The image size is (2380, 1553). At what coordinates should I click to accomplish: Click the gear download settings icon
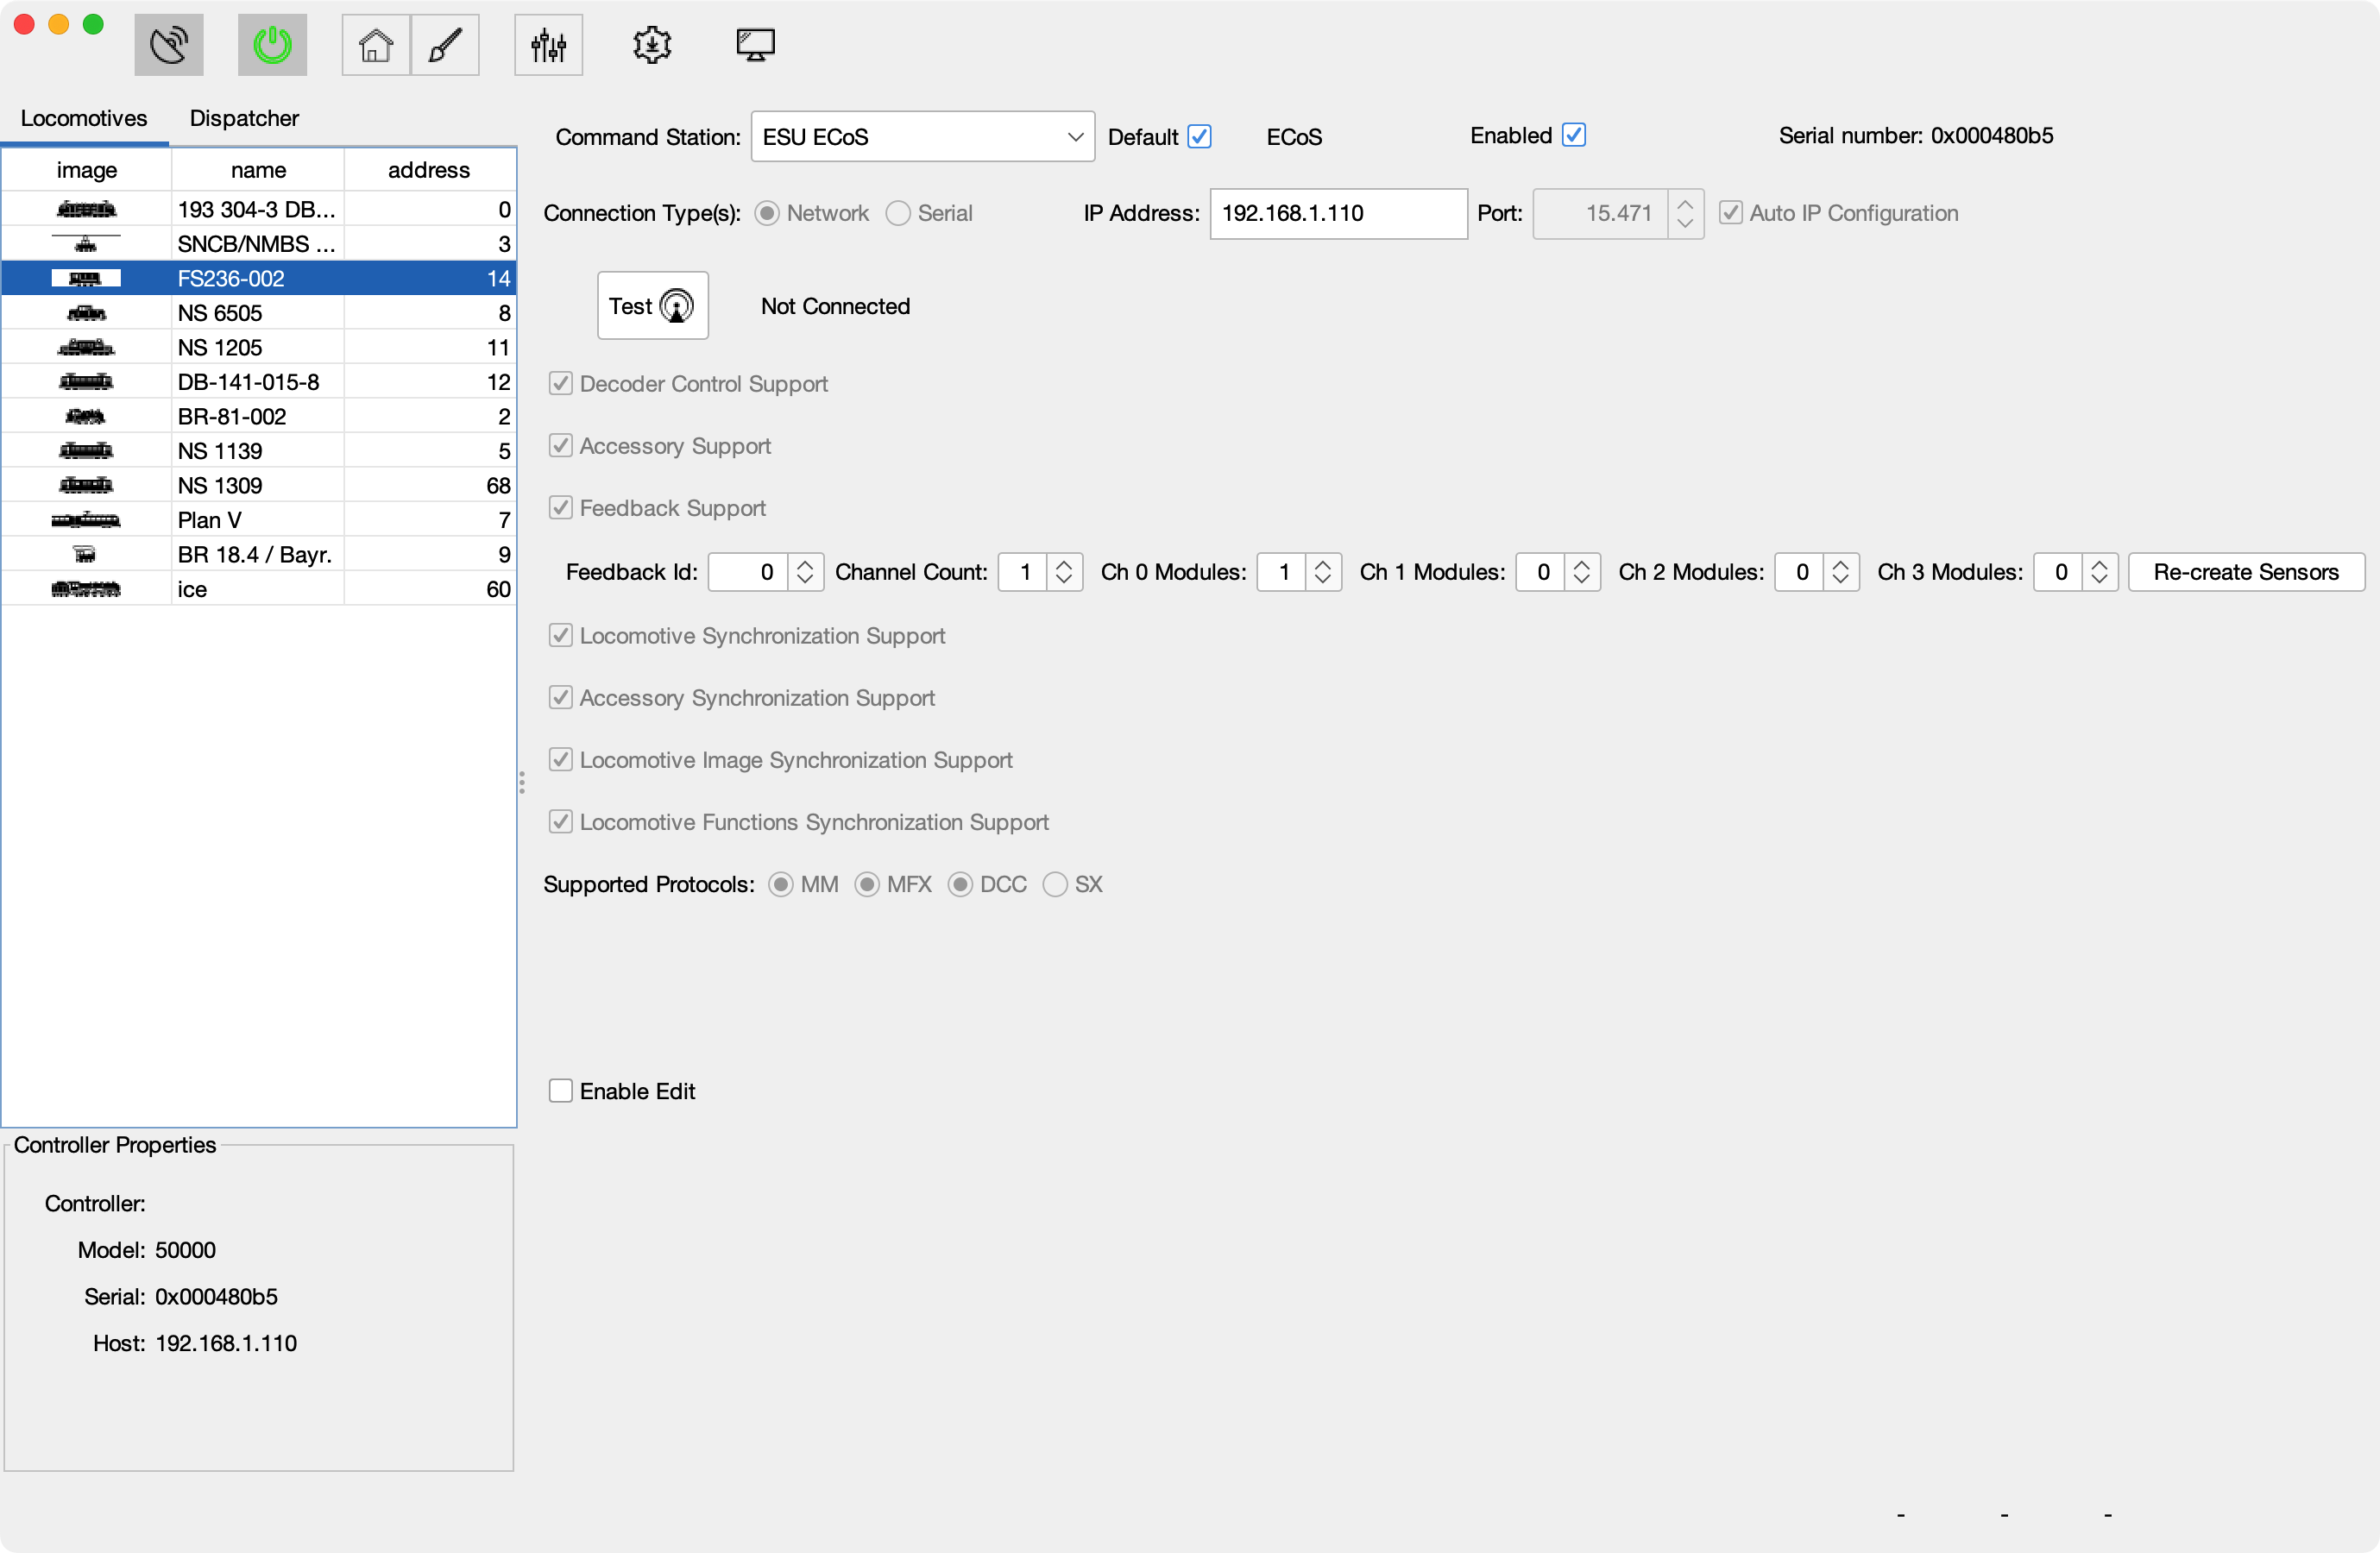(652, 45)
